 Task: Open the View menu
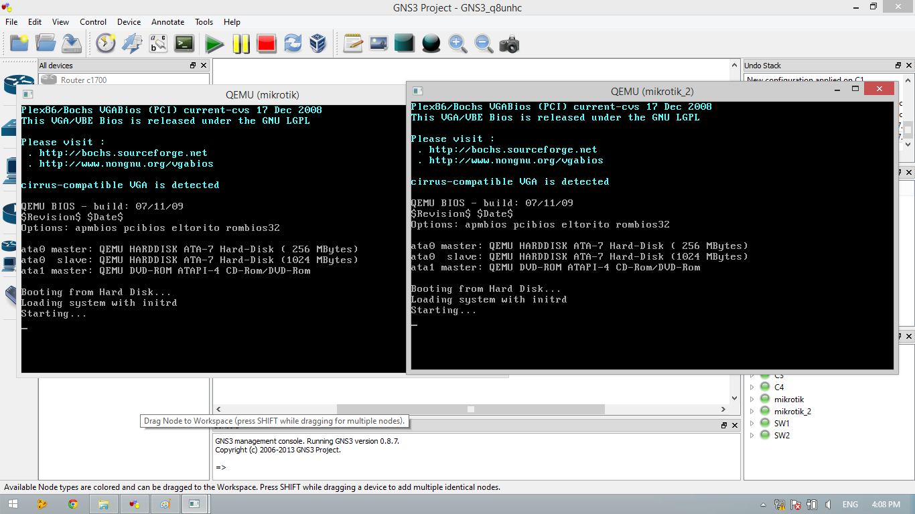tap(60, 22)
